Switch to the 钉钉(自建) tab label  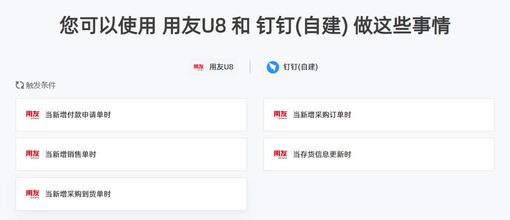coord(301,67)
